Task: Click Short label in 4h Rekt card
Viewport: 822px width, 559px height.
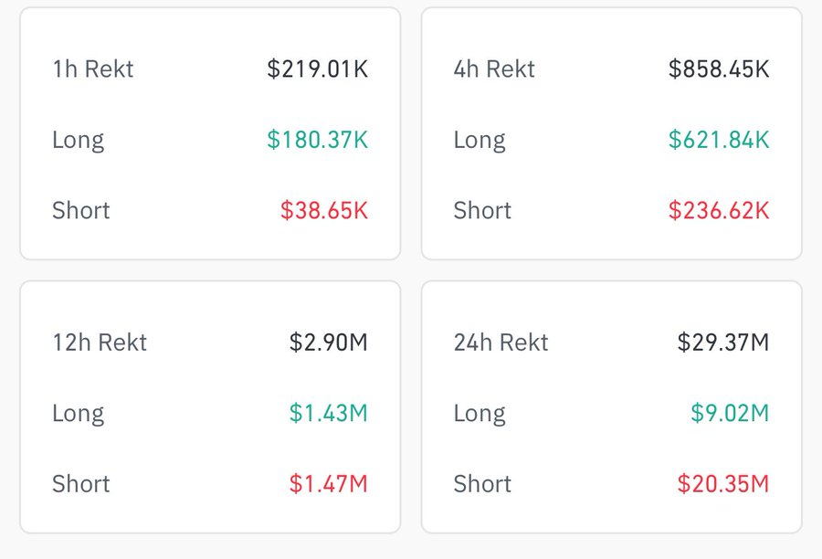Action: 482,210
